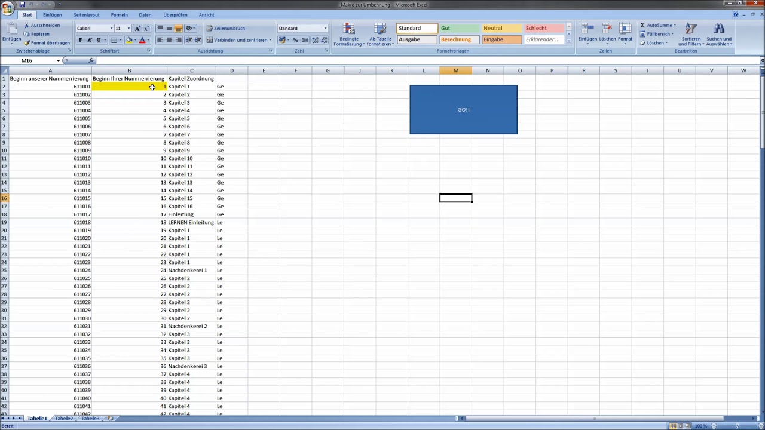
Task: Click the fx insert function button
Action: (91, 60)
